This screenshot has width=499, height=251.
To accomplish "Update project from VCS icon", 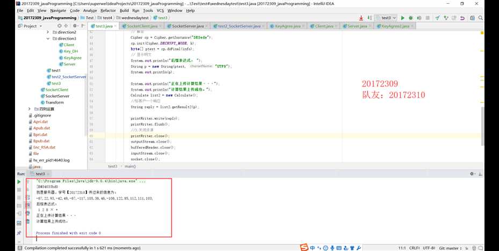I will (438, 18).
